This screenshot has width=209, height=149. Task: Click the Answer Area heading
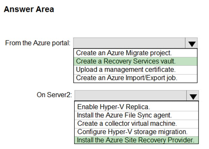coord(29,9)
